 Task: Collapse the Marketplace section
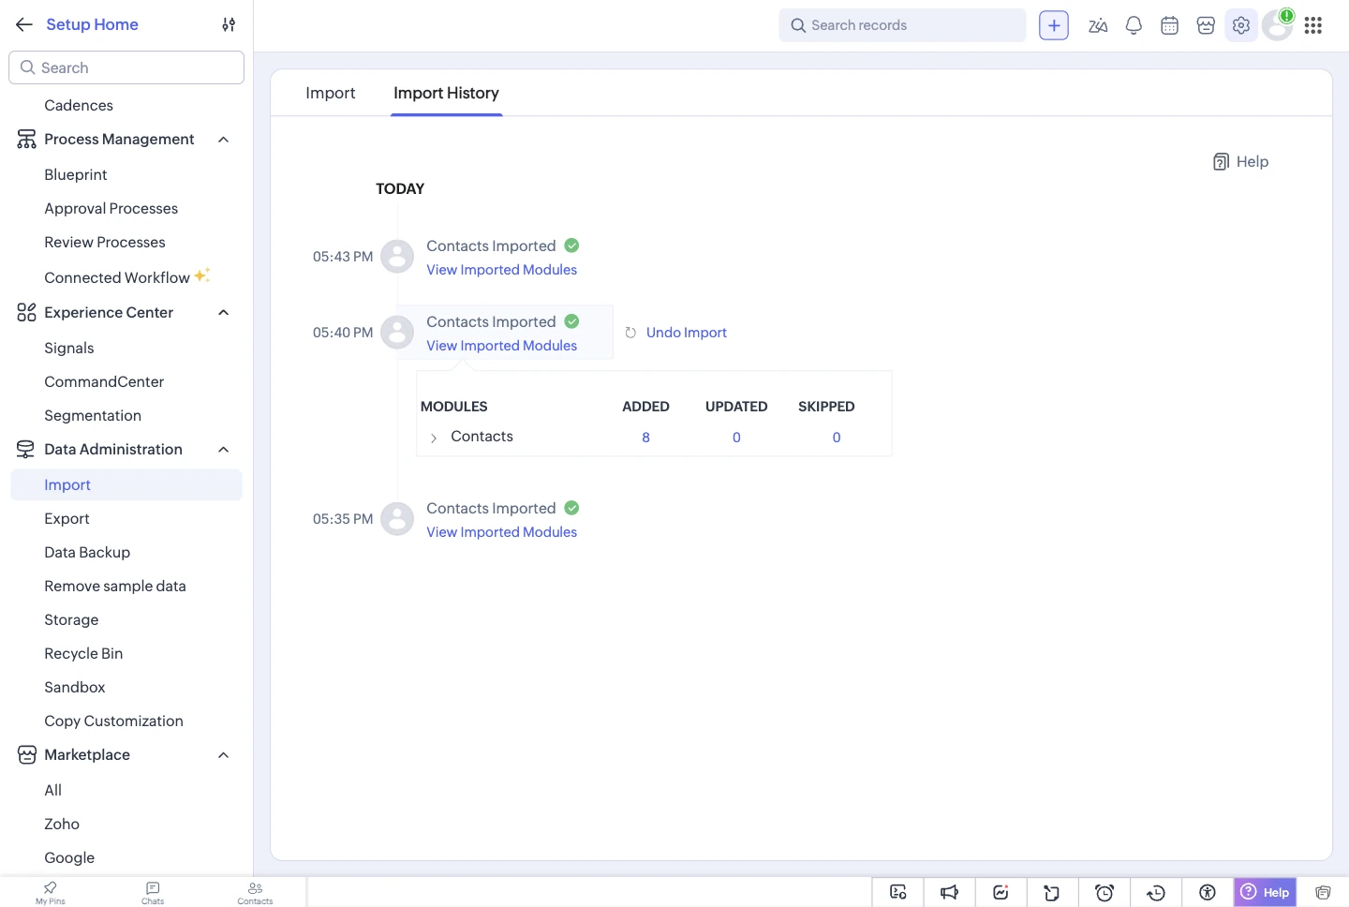pos(223,755)
